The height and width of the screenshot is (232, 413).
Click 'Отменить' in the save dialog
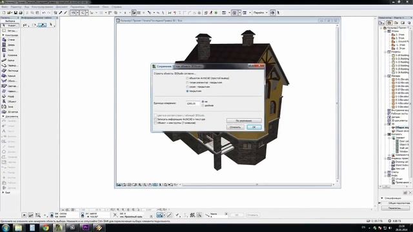click(235, 127)
